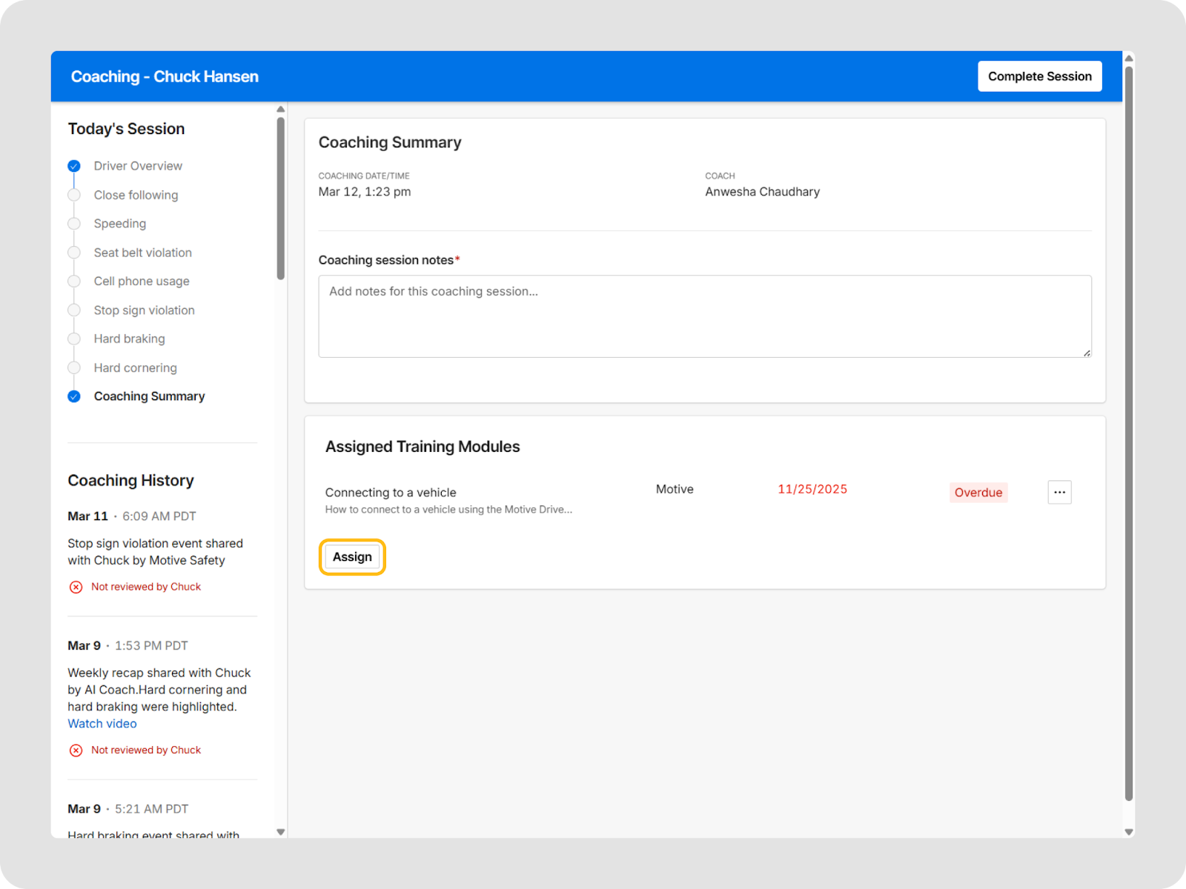This screenshot has height=889, width=1186.
Task: Focus the coaching session notes field
Action: 704,316
